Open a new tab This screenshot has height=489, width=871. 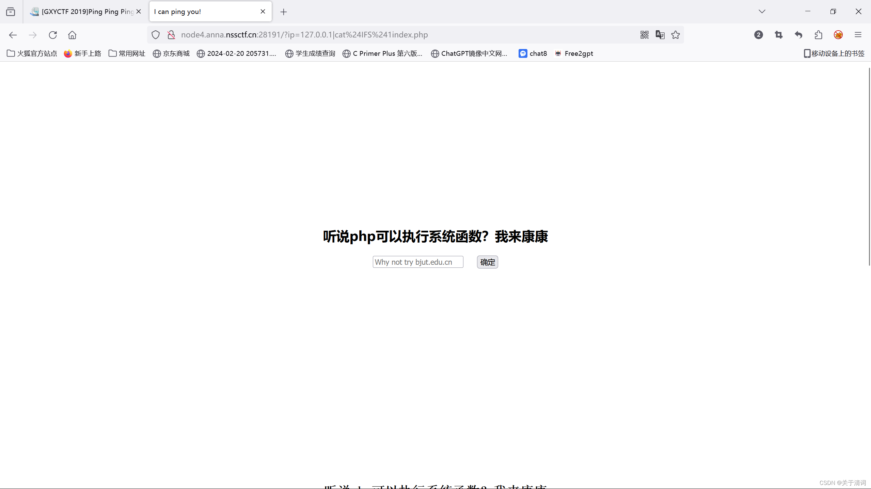(x=283, y=12)
